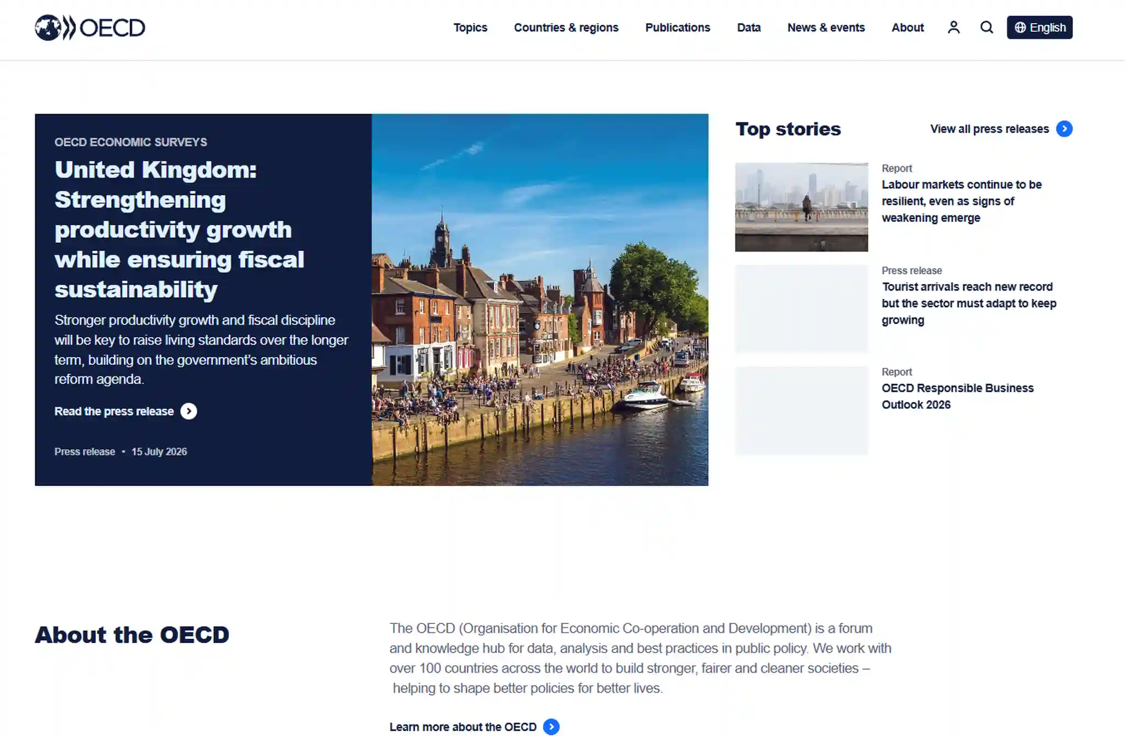Open Tourist arrivals reach new record story
The height and width of the screenshot is (736, 1126).
(x=969, y=303)
